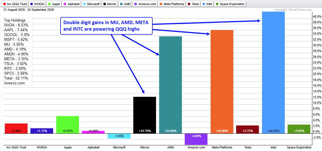Click the +12.70% label on Micron bar
This screenshot has width=322, height=151.
pyautogui.click(x=145, y=131)
